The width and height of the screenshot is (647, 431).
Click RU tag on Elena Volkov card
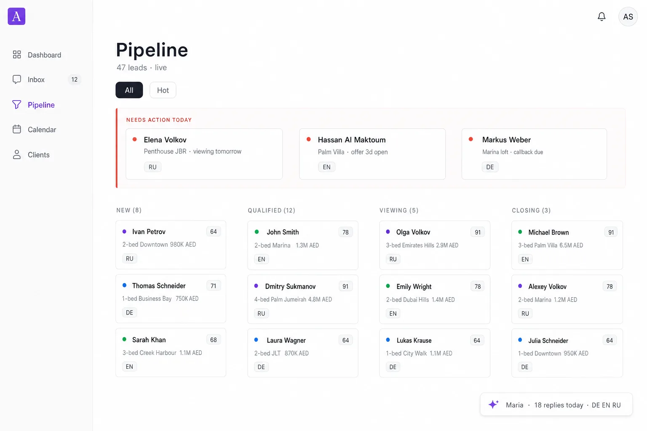152,167
